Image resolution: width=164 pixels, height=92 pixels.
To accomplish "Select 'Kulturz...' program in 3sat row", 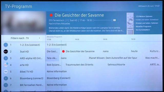I will [155, 51].
